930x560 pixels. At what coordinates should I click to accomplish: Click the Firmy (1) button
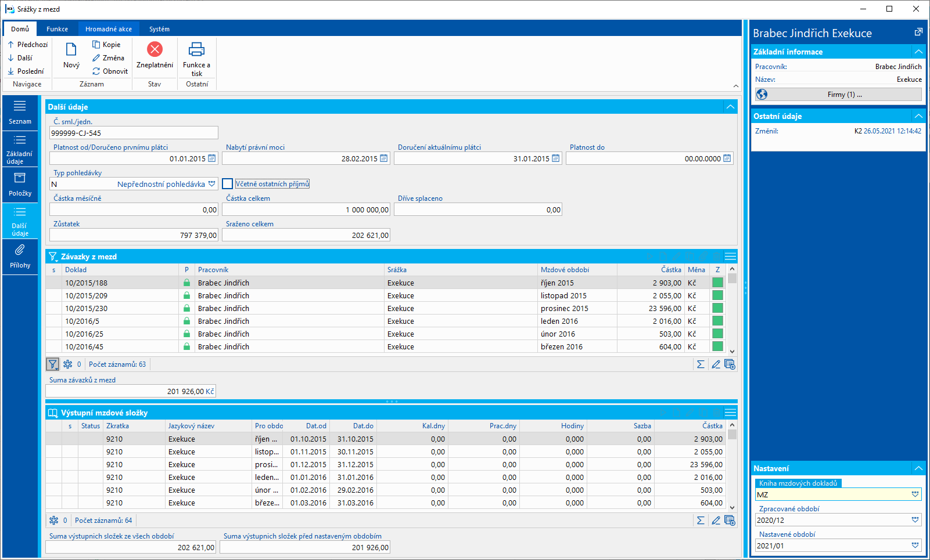click(838, 95)
